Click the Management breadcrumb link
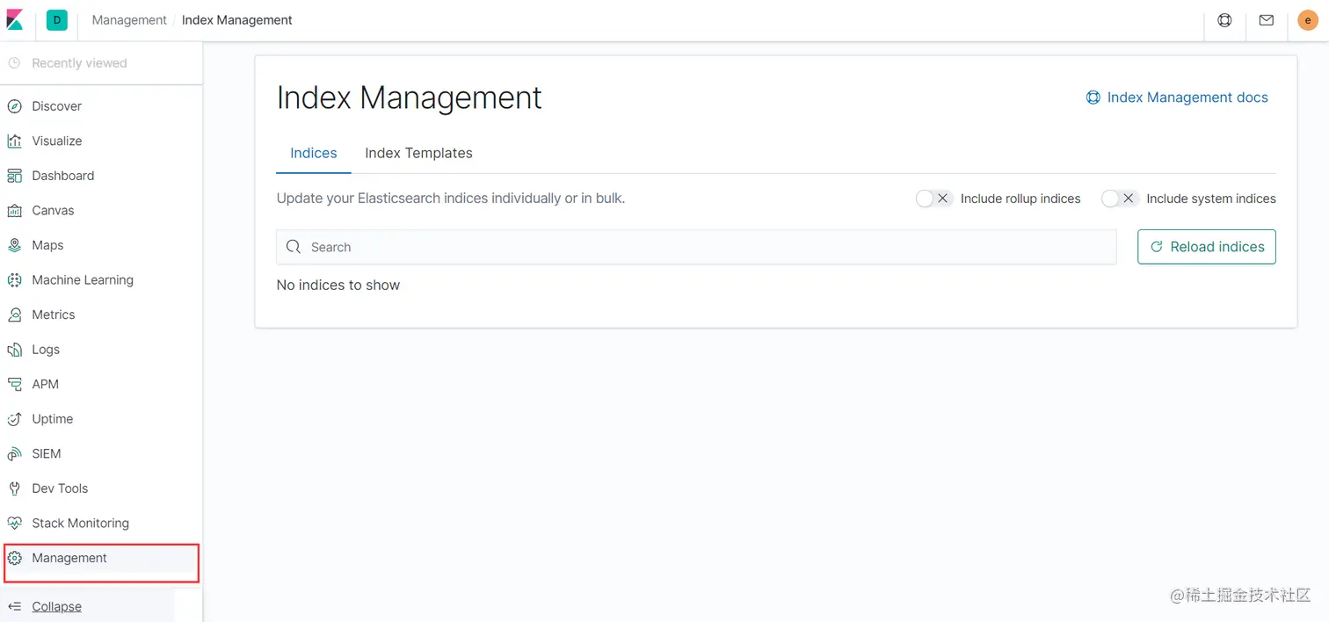Screen dimensions: 1329x622 129,19
